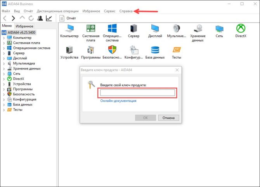Open the Тесты icon in main panel
Screen dimensions: 260x187
(x=177, y=50)
